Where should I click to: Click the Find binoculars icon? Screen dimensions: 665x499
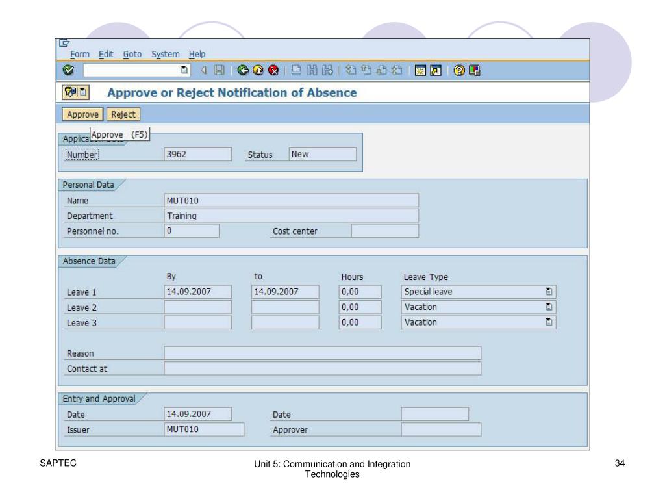(x=312, y=70)
